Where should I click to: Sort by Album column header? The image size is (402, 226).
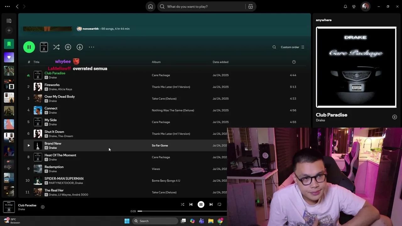(x=156, y=62)
